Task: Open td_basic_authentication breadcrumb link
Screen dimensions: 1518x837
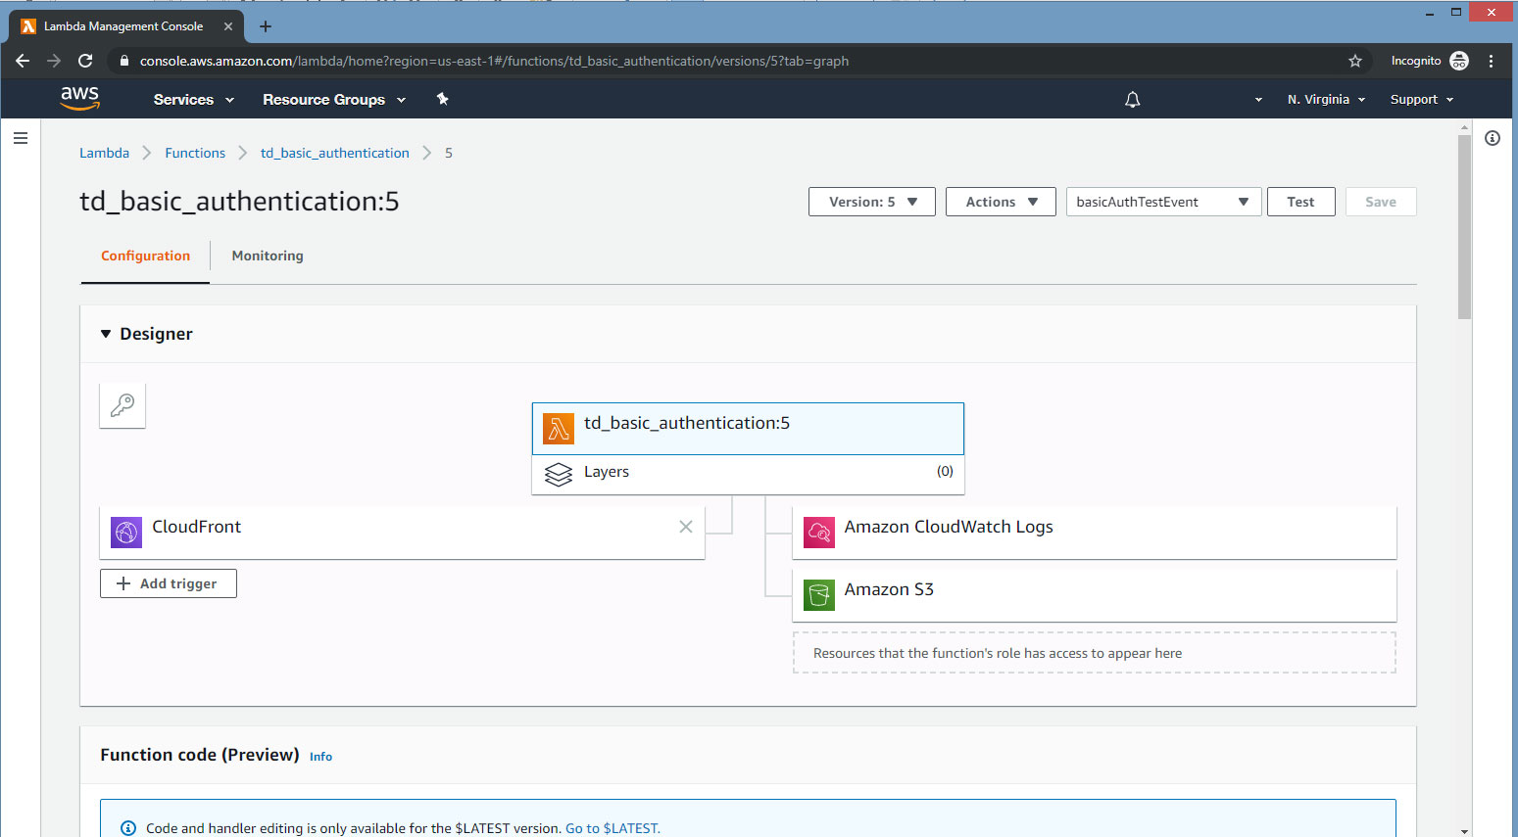Action: (335, 153)
